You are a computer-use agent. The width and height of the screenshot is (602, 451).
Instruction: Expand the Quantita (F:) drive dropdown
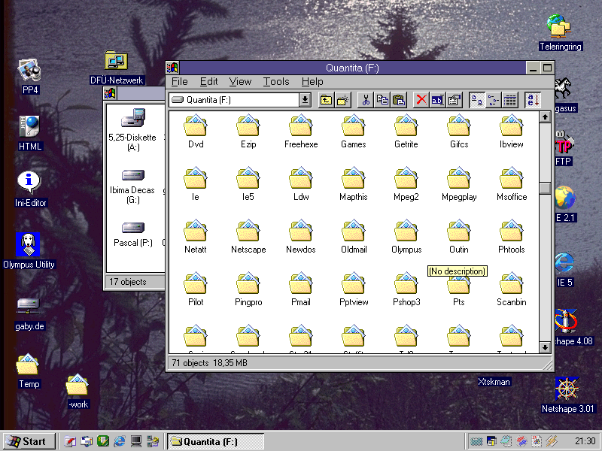(305, 100)
